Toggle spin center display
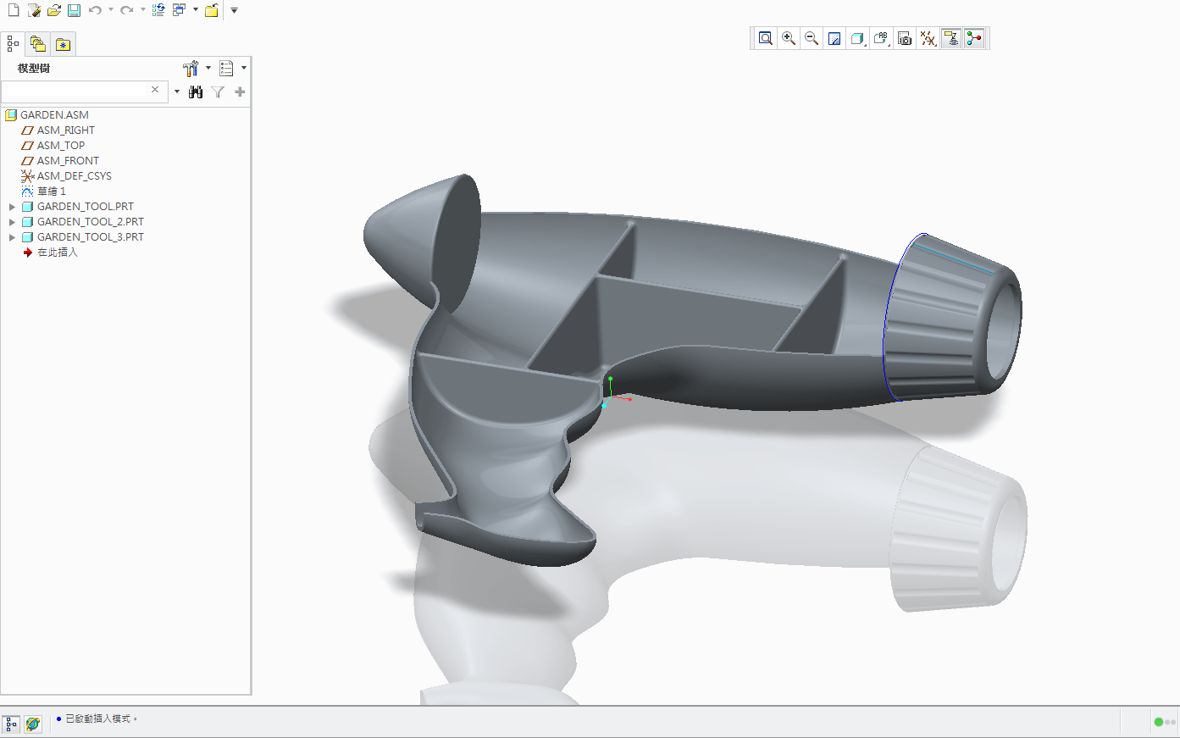 [x=974, y=38]
